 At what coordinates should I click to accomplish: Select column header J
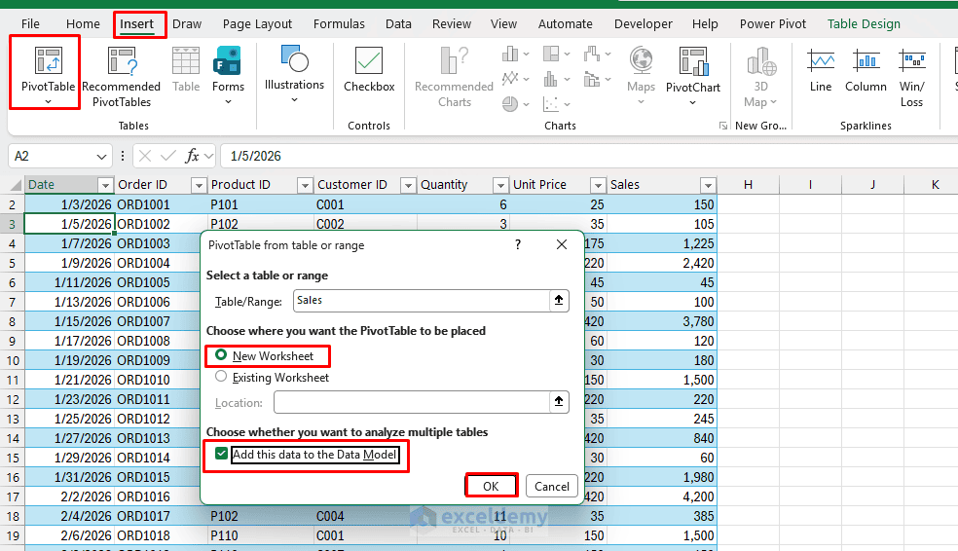coord(872,185)
